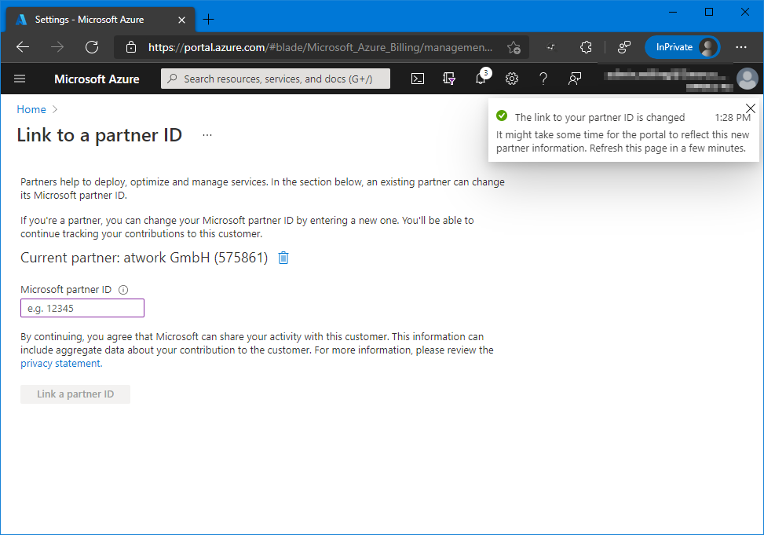This screenshot has width=764, height=535.
Task: Open the ellipsis menu beside page title
Action: (207, 135)
